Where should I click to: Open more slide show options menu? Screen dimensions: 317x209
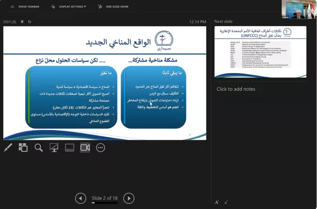pos(101,148)
